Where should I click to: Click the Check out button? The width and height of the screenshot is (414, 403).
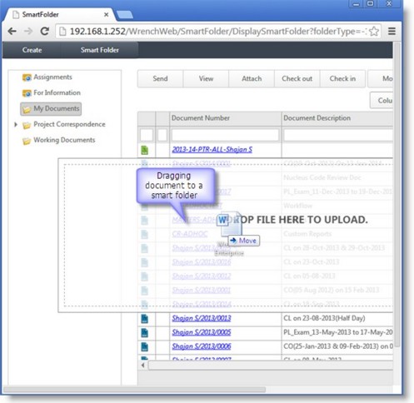[x=297, y=78]
